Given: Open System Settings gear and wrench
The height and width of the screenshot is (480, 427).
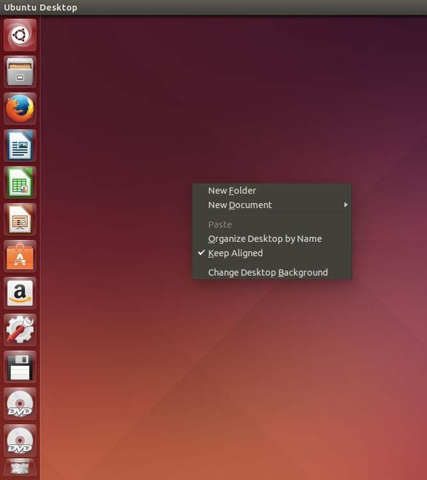Looking at the screenshot, I should pos(20,330).
